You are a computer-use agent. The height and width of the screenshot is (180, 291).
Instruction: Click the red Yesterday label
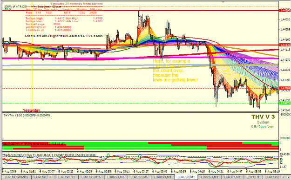pyautogui.click(x=31, y=110)
